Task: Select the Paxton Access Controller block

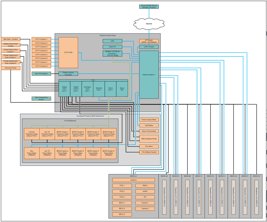Action: [68, 74]
